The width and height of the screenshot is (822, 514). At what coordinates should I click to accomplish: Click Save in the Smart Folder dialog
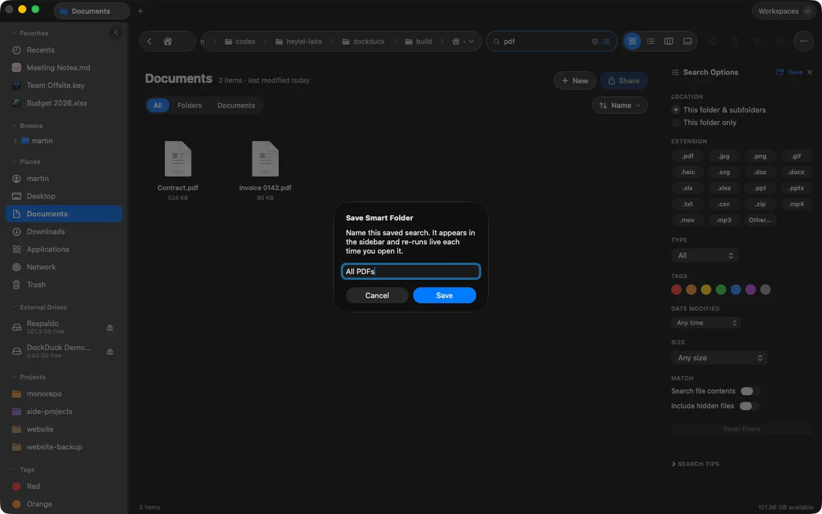[x=445, y=295]
